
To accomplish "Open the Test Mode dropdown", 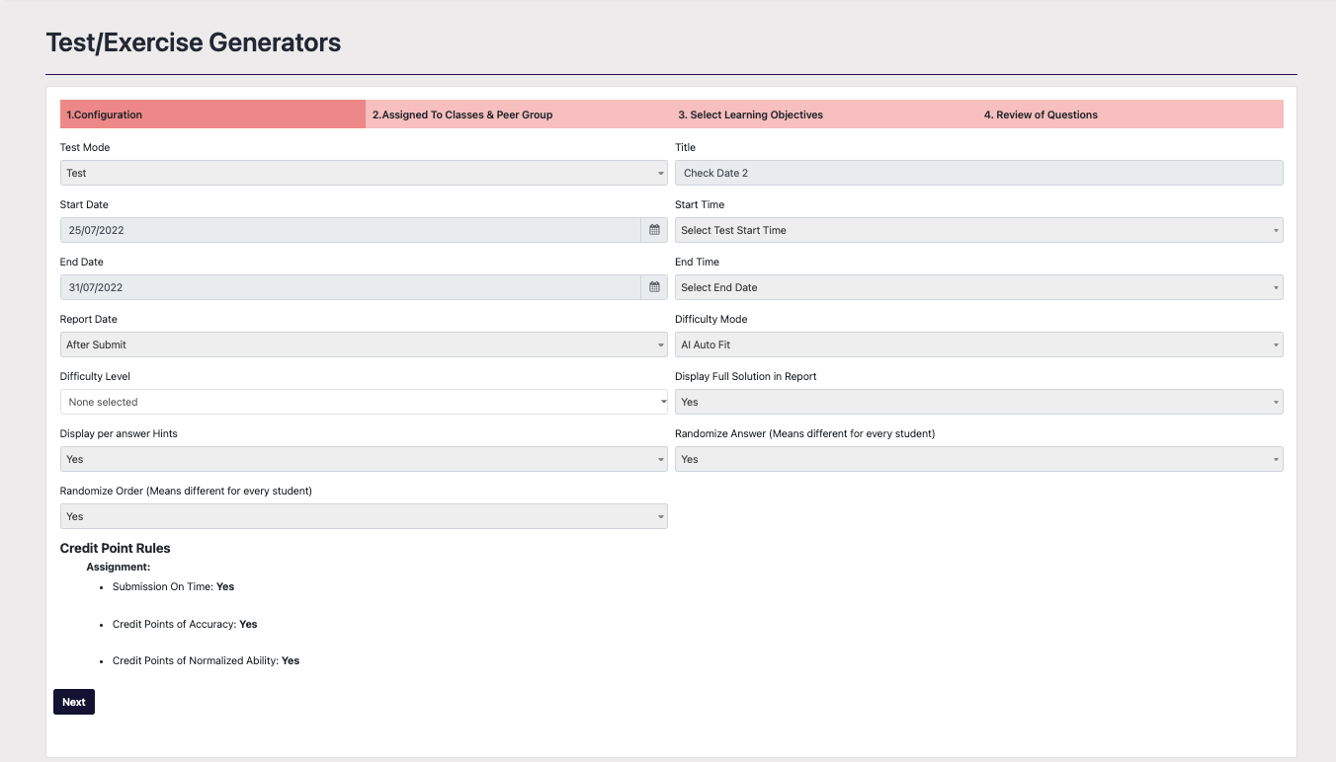I will pos(364,173).
